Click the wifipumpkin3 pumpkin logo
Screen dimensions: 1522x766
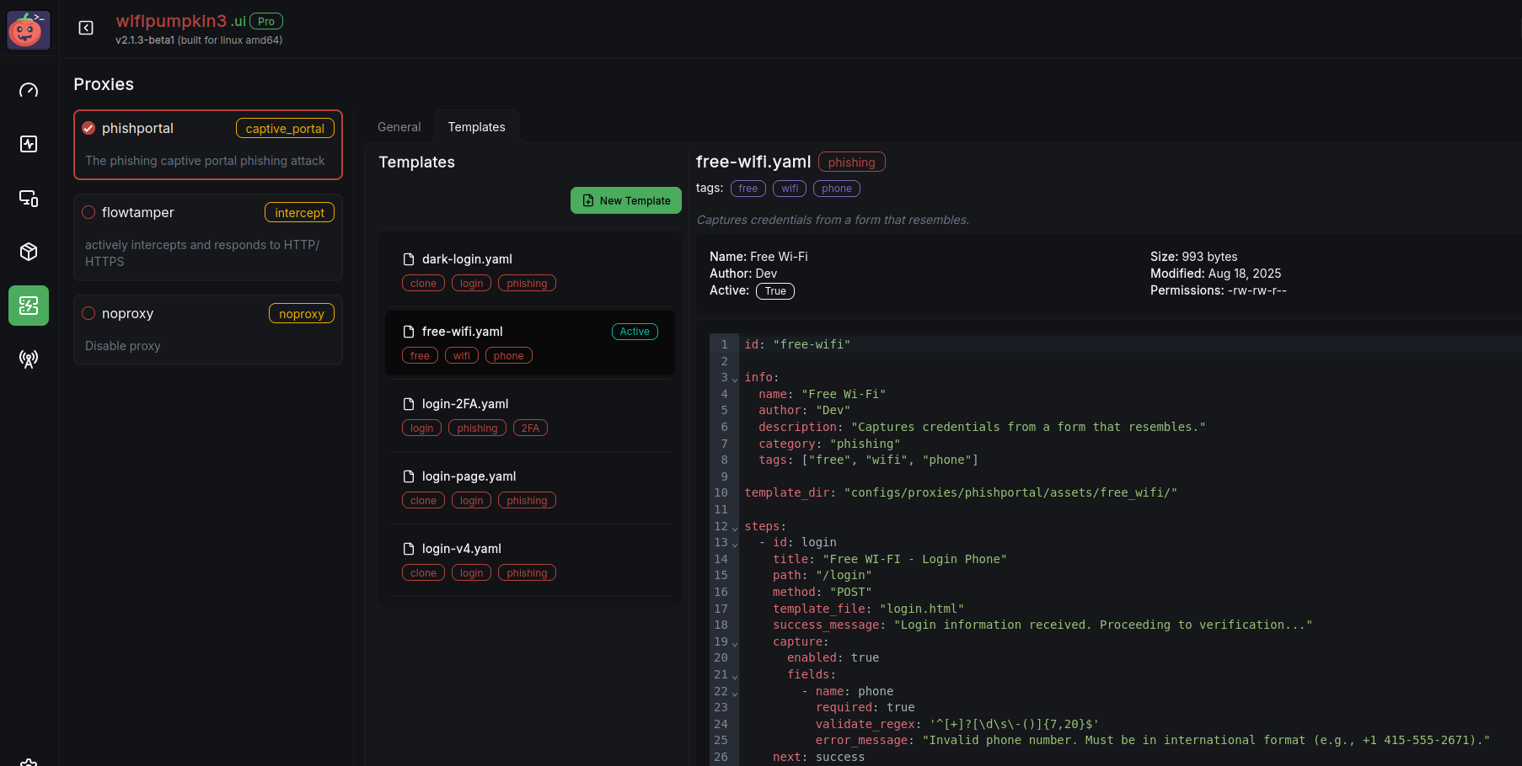tap(29, 29)
